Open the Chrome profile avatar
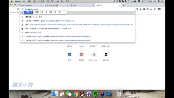174x98 pixels. [x=159, y=9]
